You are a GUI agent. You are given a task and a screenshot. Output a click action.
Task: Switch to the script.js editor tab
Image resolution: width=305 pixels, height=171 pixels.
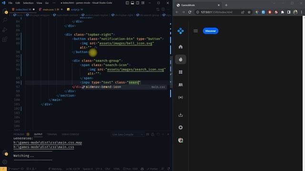[x=75, y=9]
